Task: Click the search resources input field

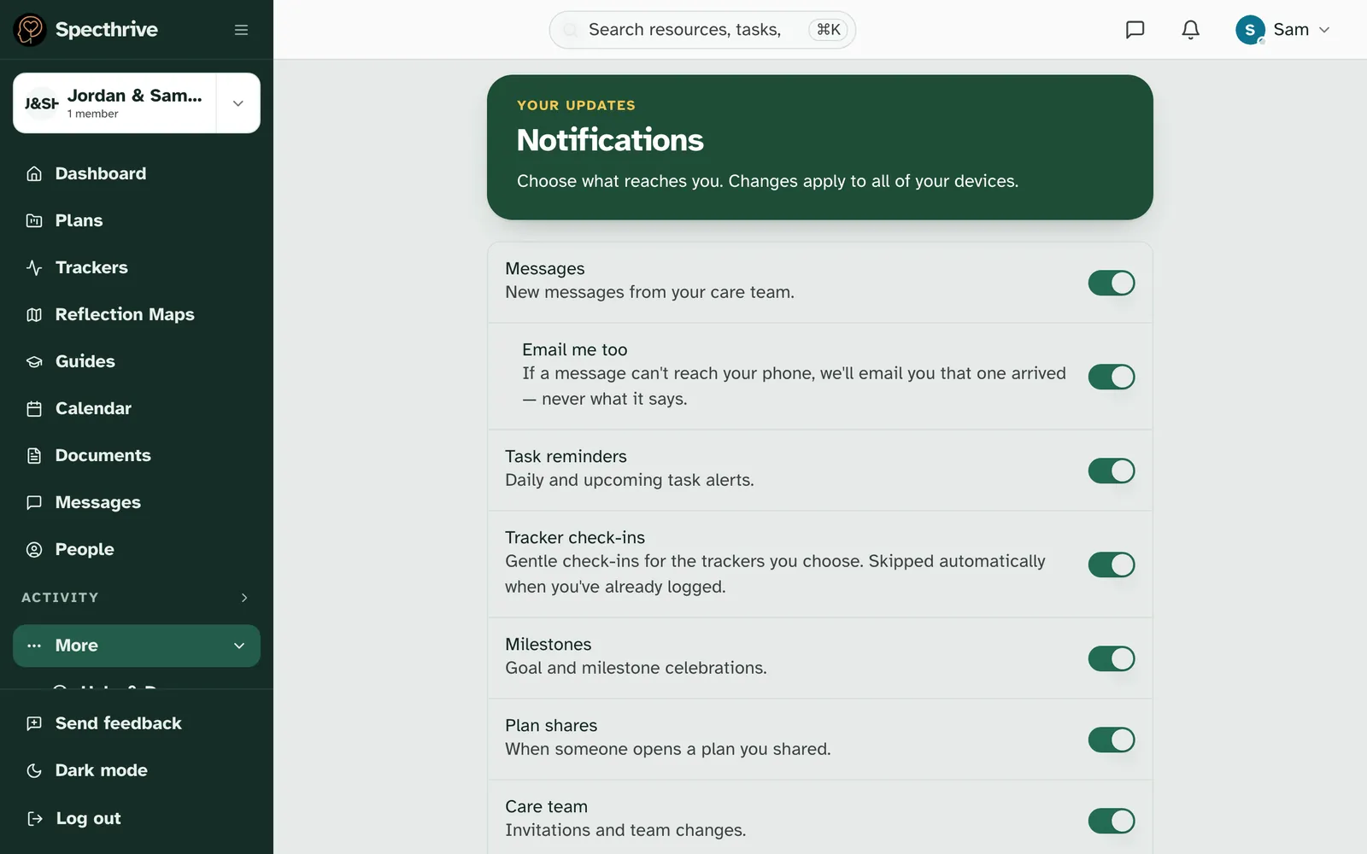Action: [702, 30]
